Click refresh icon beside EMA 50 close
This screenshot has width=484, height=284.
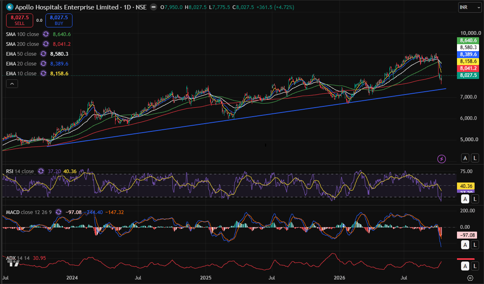click(x=43, y=54)
